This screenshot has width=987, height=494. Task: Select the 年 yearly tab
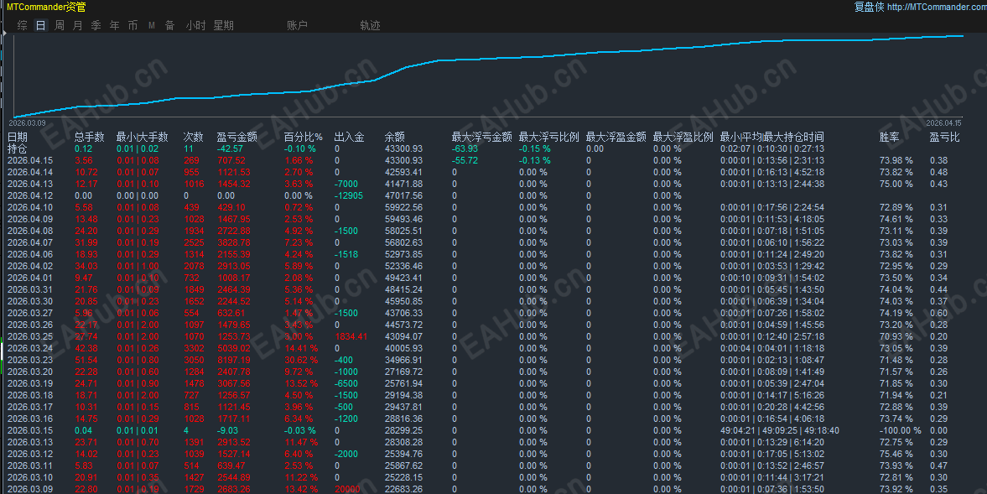pyautogui.click(x=115, y=25)
